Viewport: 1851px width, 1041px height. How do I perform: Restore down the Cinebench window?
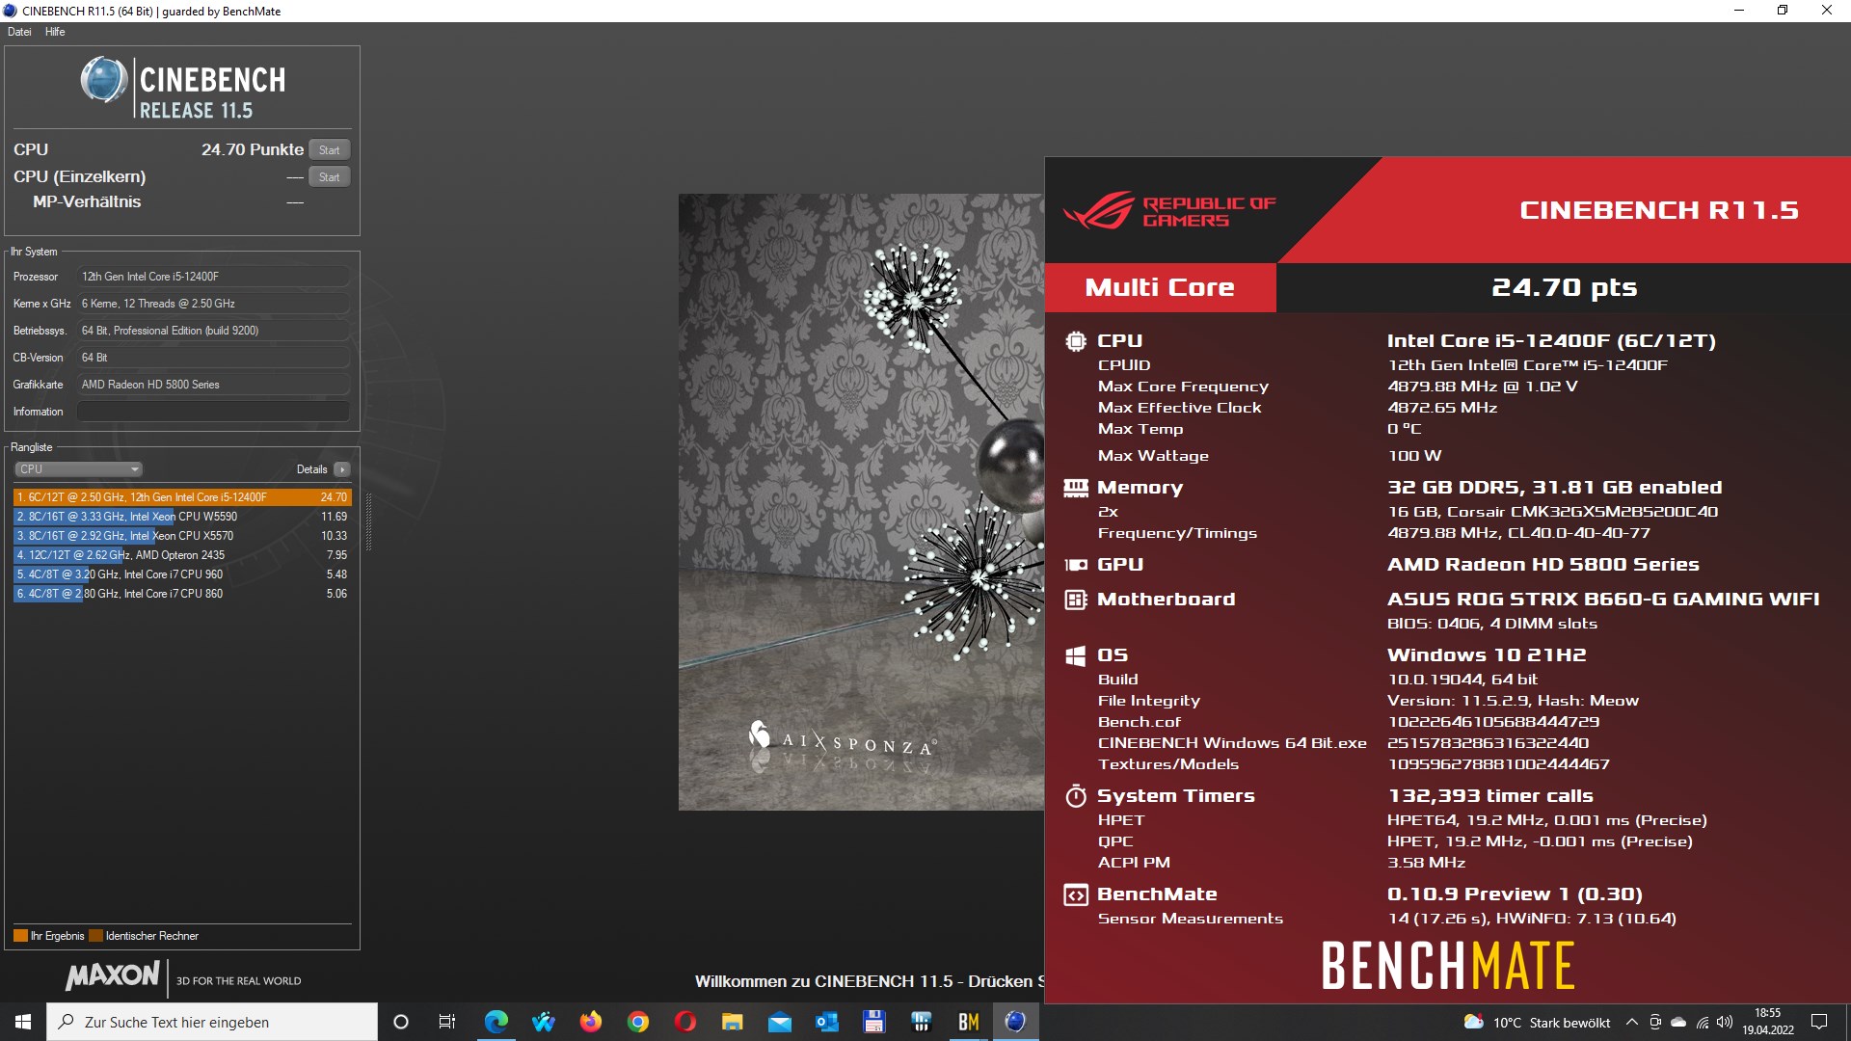[1783, 11]
